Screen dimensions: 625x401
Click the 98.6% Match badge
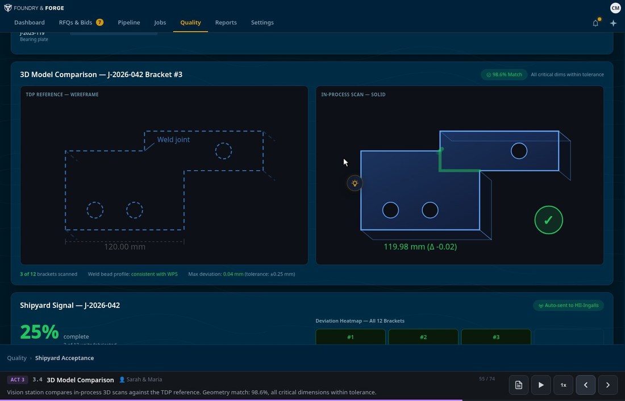point(504,74)
